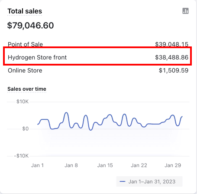Click the $38,488.86 amount
The height and width of the screenshot is (194, 197).
[x=171, y=57]
